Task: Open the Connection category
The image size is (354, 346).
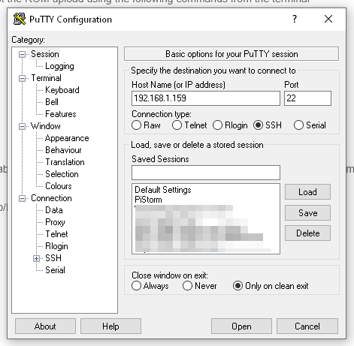Action: click(51, 198)
